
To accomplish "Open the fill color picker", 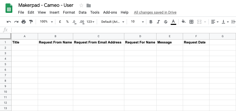I will tap(184, 22).
